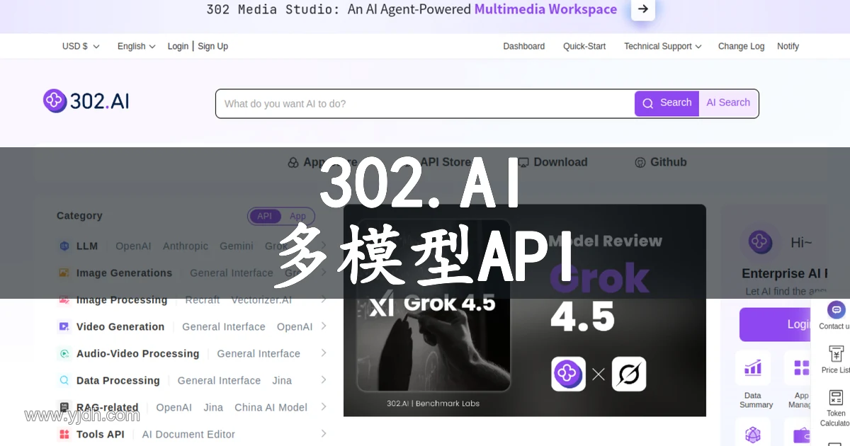Open the English language dropdown

136,46
